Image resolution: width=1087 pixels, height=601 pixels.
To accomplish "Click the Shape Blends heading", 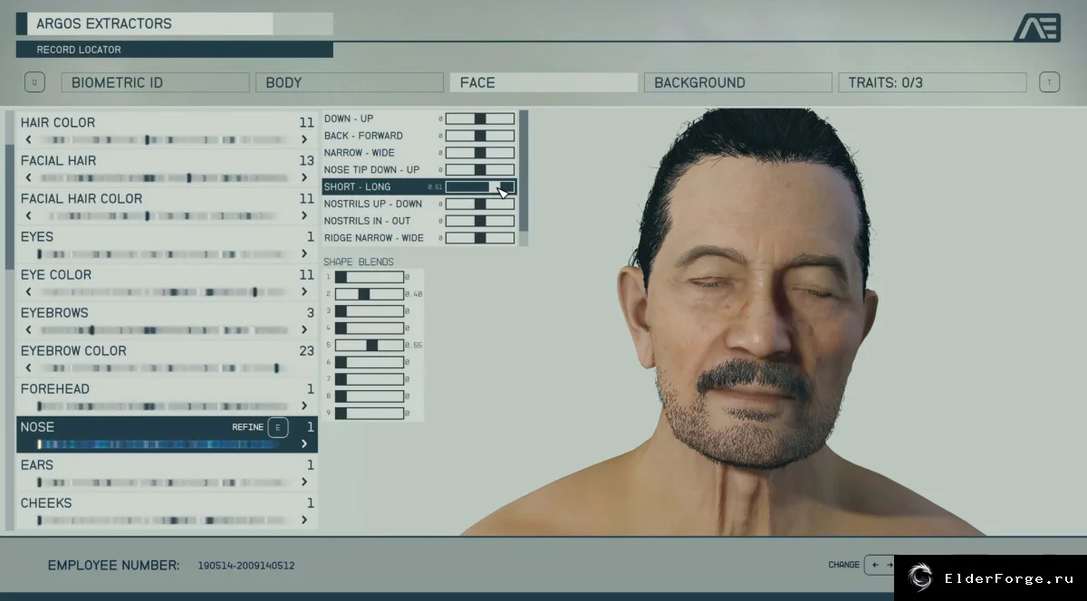I will click(359, 262).
